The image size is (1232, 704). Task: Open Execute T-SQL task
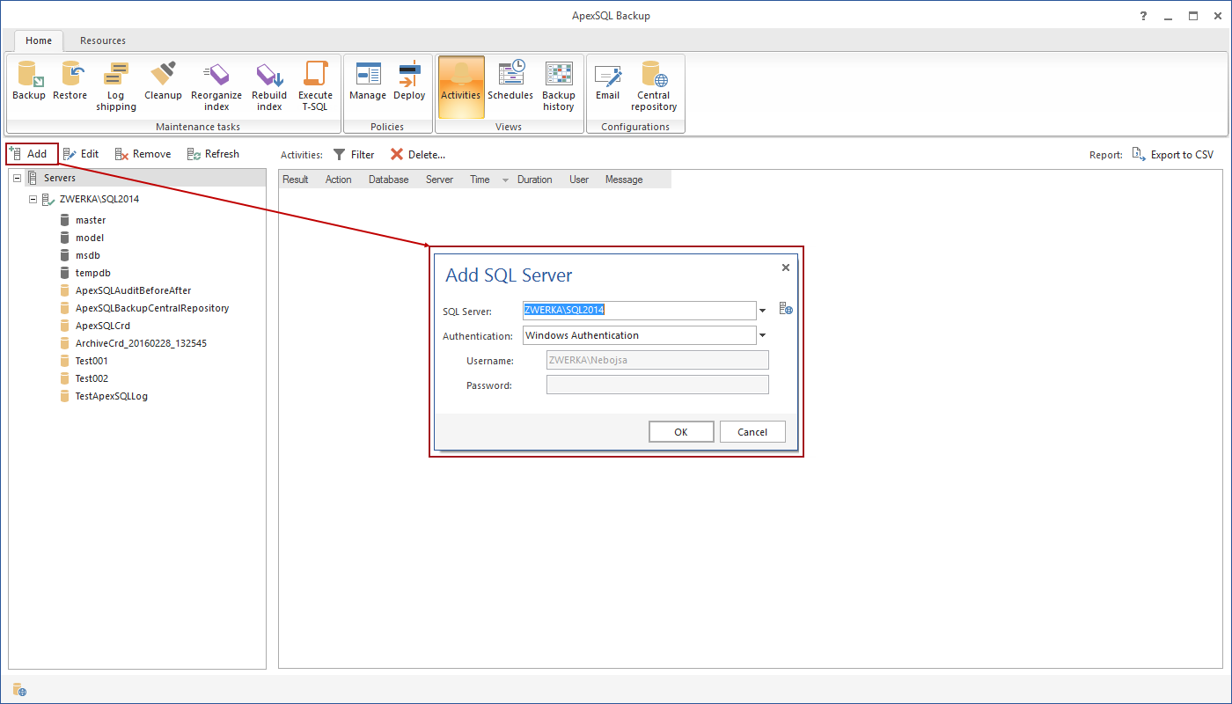(315, 85)
